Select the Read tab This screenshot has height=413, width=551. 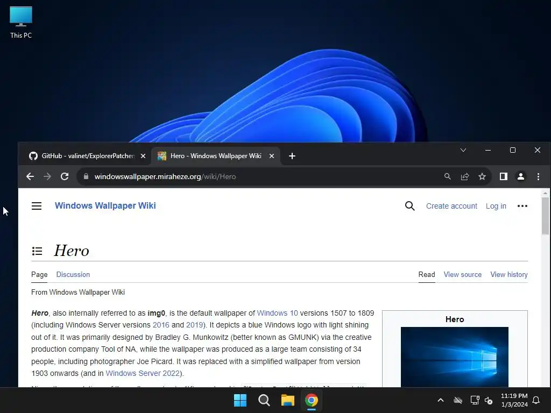click(427, 275)
